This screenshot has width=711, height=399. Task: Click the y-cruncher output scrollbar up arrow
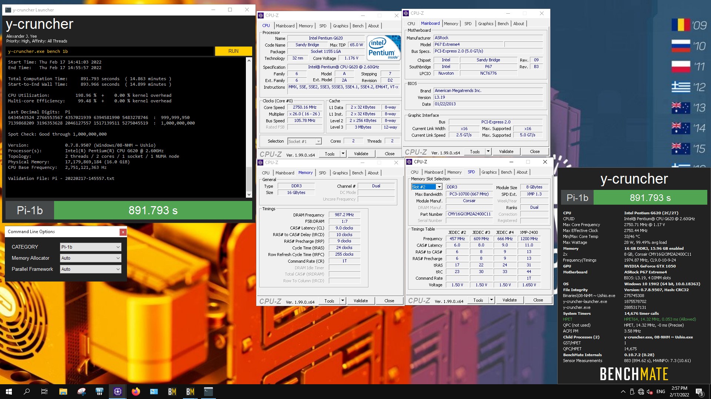[249, 60]
